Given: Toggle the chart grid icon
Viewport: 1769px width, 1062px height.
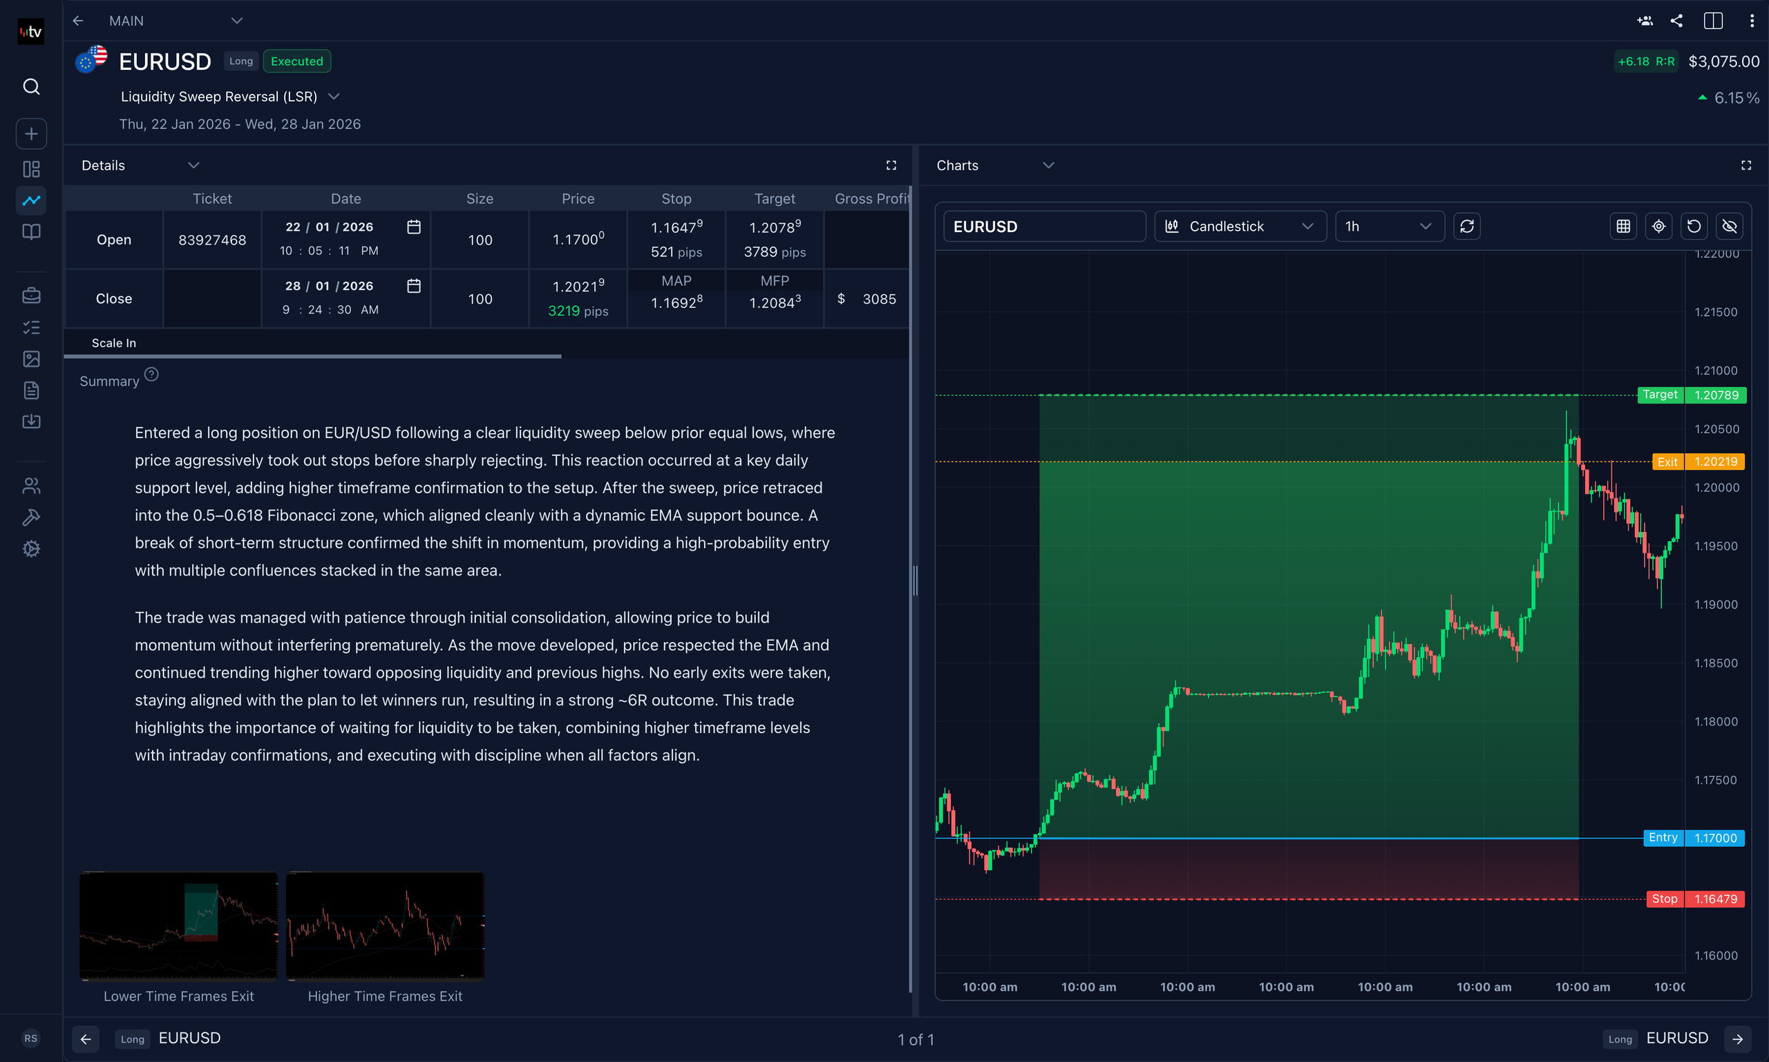Looking at the screenshot, I should 1624,226.
